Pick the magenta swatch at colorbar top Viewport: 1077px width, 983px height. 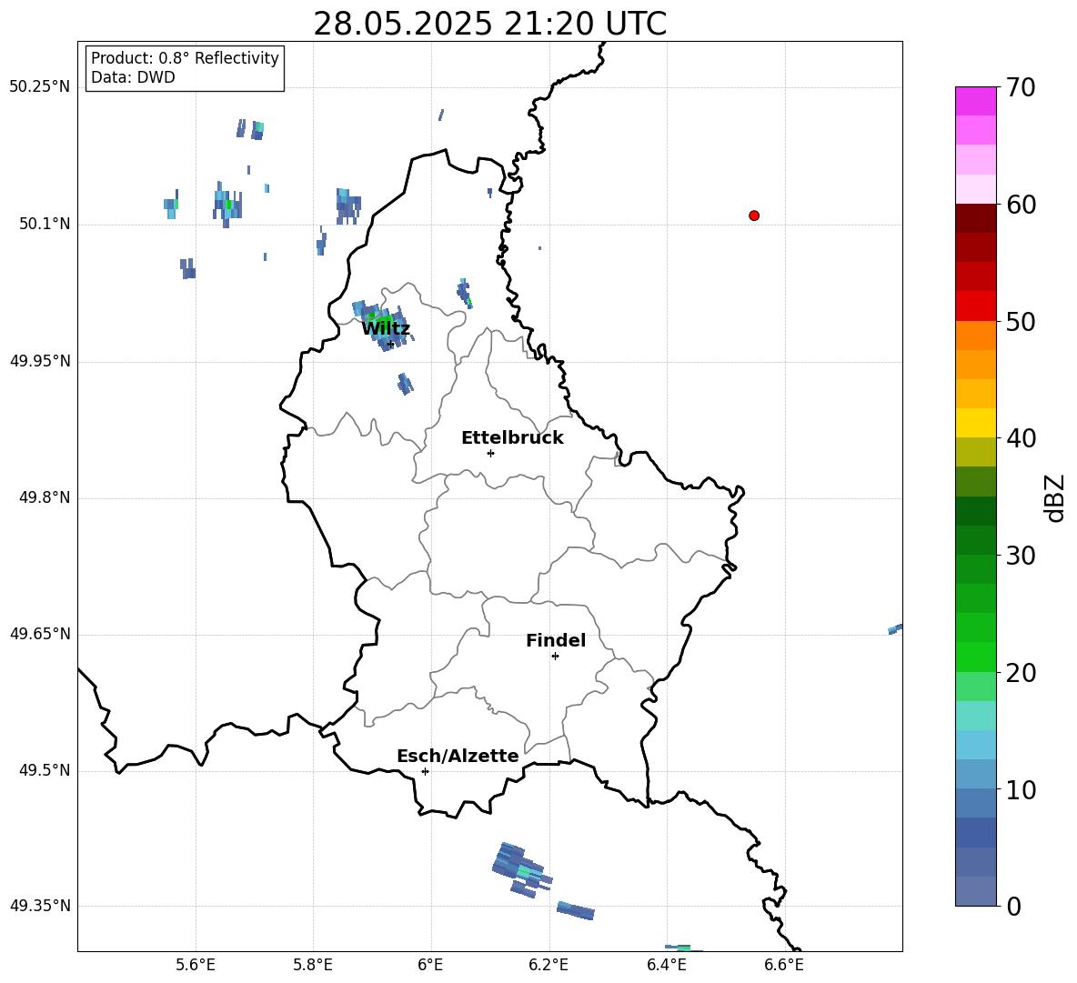(976, 101)
